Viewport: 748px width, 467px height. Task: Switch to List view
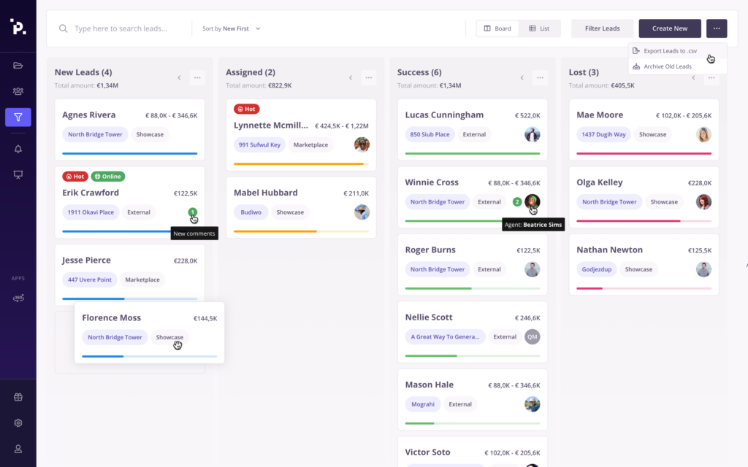pos(539,28)
